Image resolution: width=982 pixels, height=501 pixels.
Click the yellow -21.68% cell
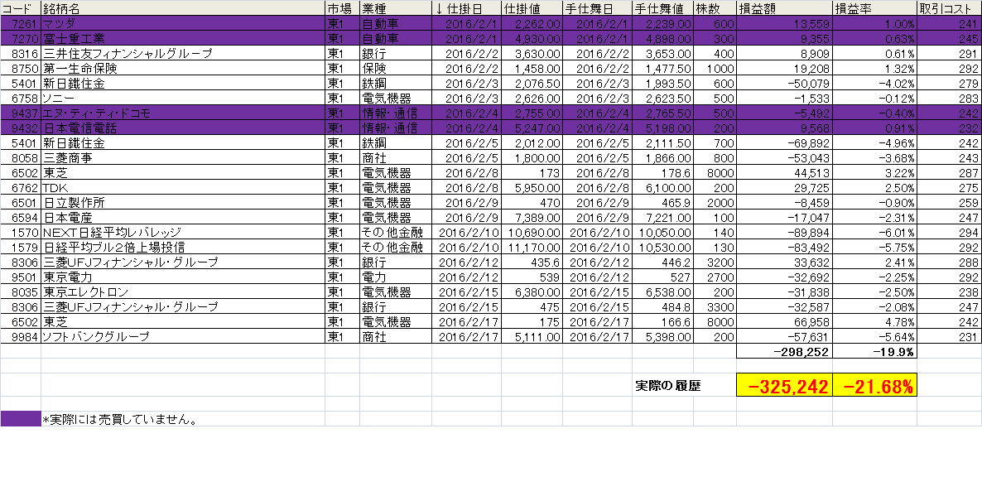(874, 385)
